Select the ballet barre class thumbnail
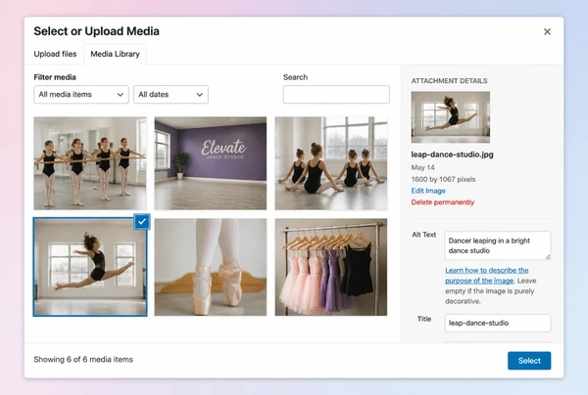Screen dimensions: 588x395 click(x=90, y=163)
